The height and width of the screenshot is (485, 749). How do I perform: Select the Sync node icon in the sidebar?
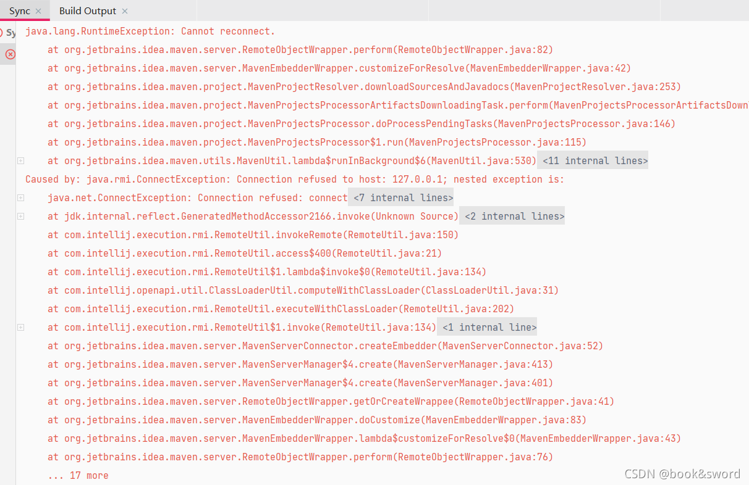coord(5,32)
